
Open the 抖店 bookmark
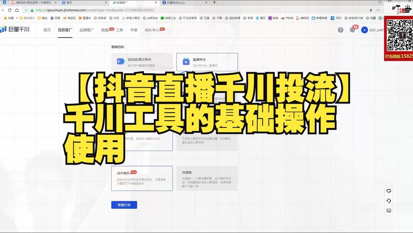coord(114,18)
